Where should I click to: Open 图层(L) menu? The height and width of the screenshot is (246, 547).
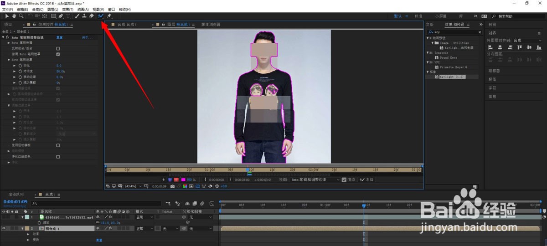coord(53,9)
